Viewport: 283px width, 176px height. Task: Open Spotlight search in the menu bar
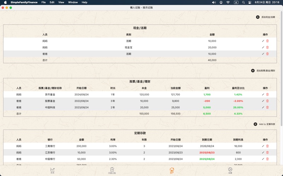coord(243,2)
